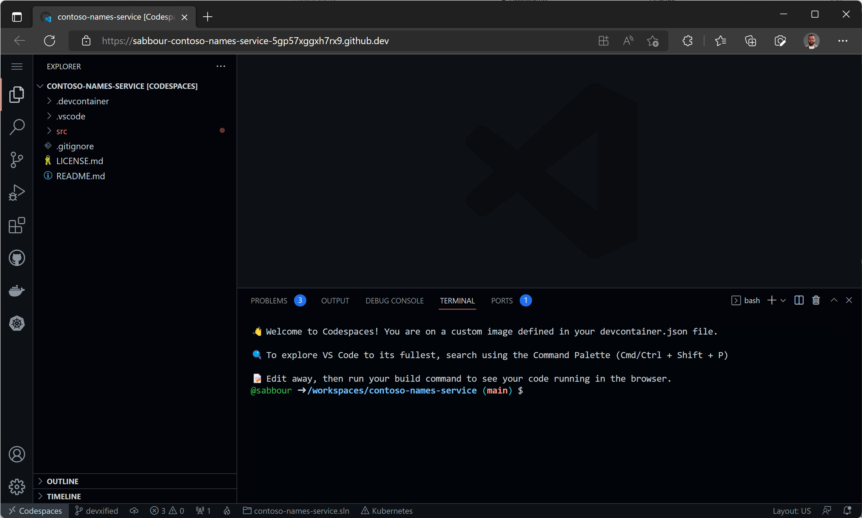Expand the OUTLINE section
The image size is (862, 518).
tap(63, 481)
